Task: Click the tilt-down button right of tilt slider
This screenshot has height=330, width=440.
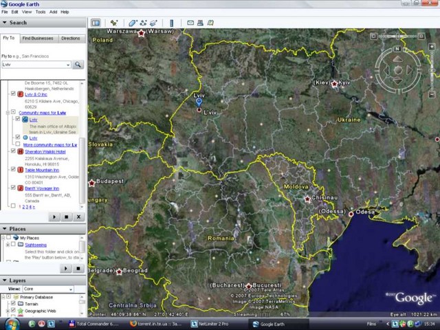Action: 421,36
